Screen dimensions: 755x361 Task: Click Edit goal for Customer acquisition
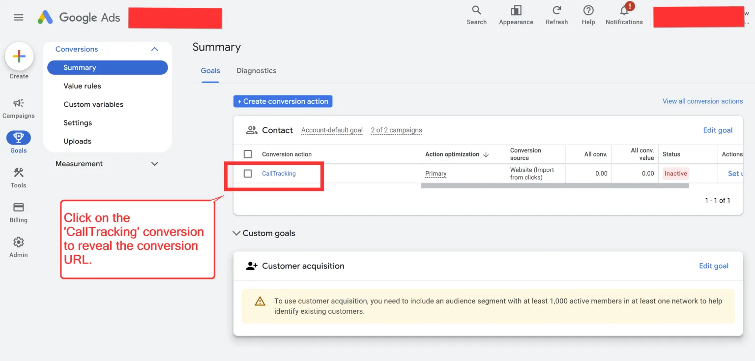tap(714, 266)
